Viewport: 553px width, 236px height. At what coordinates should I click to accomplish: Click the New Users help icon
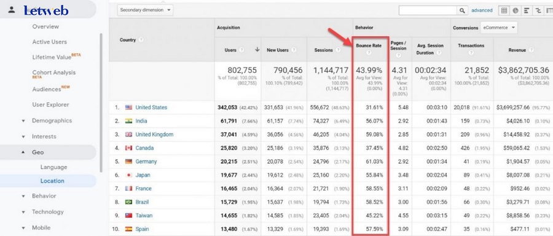[x=294, y=50]
